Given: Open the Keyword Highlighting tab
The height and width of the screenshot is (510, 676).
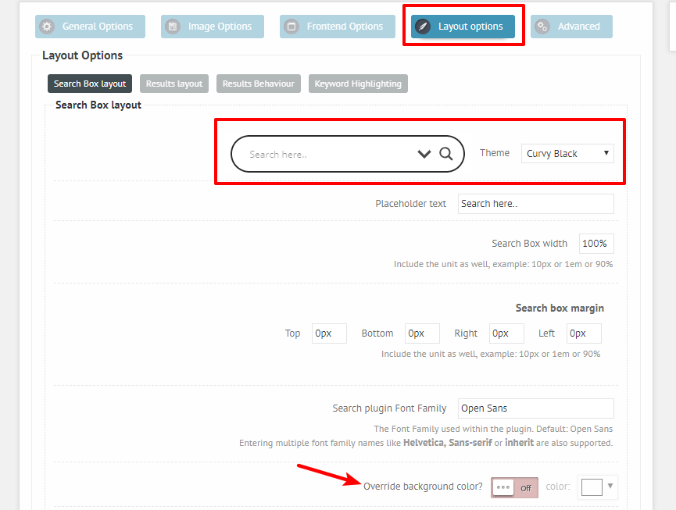Looking at the screenshot, I should pos(358,84).
